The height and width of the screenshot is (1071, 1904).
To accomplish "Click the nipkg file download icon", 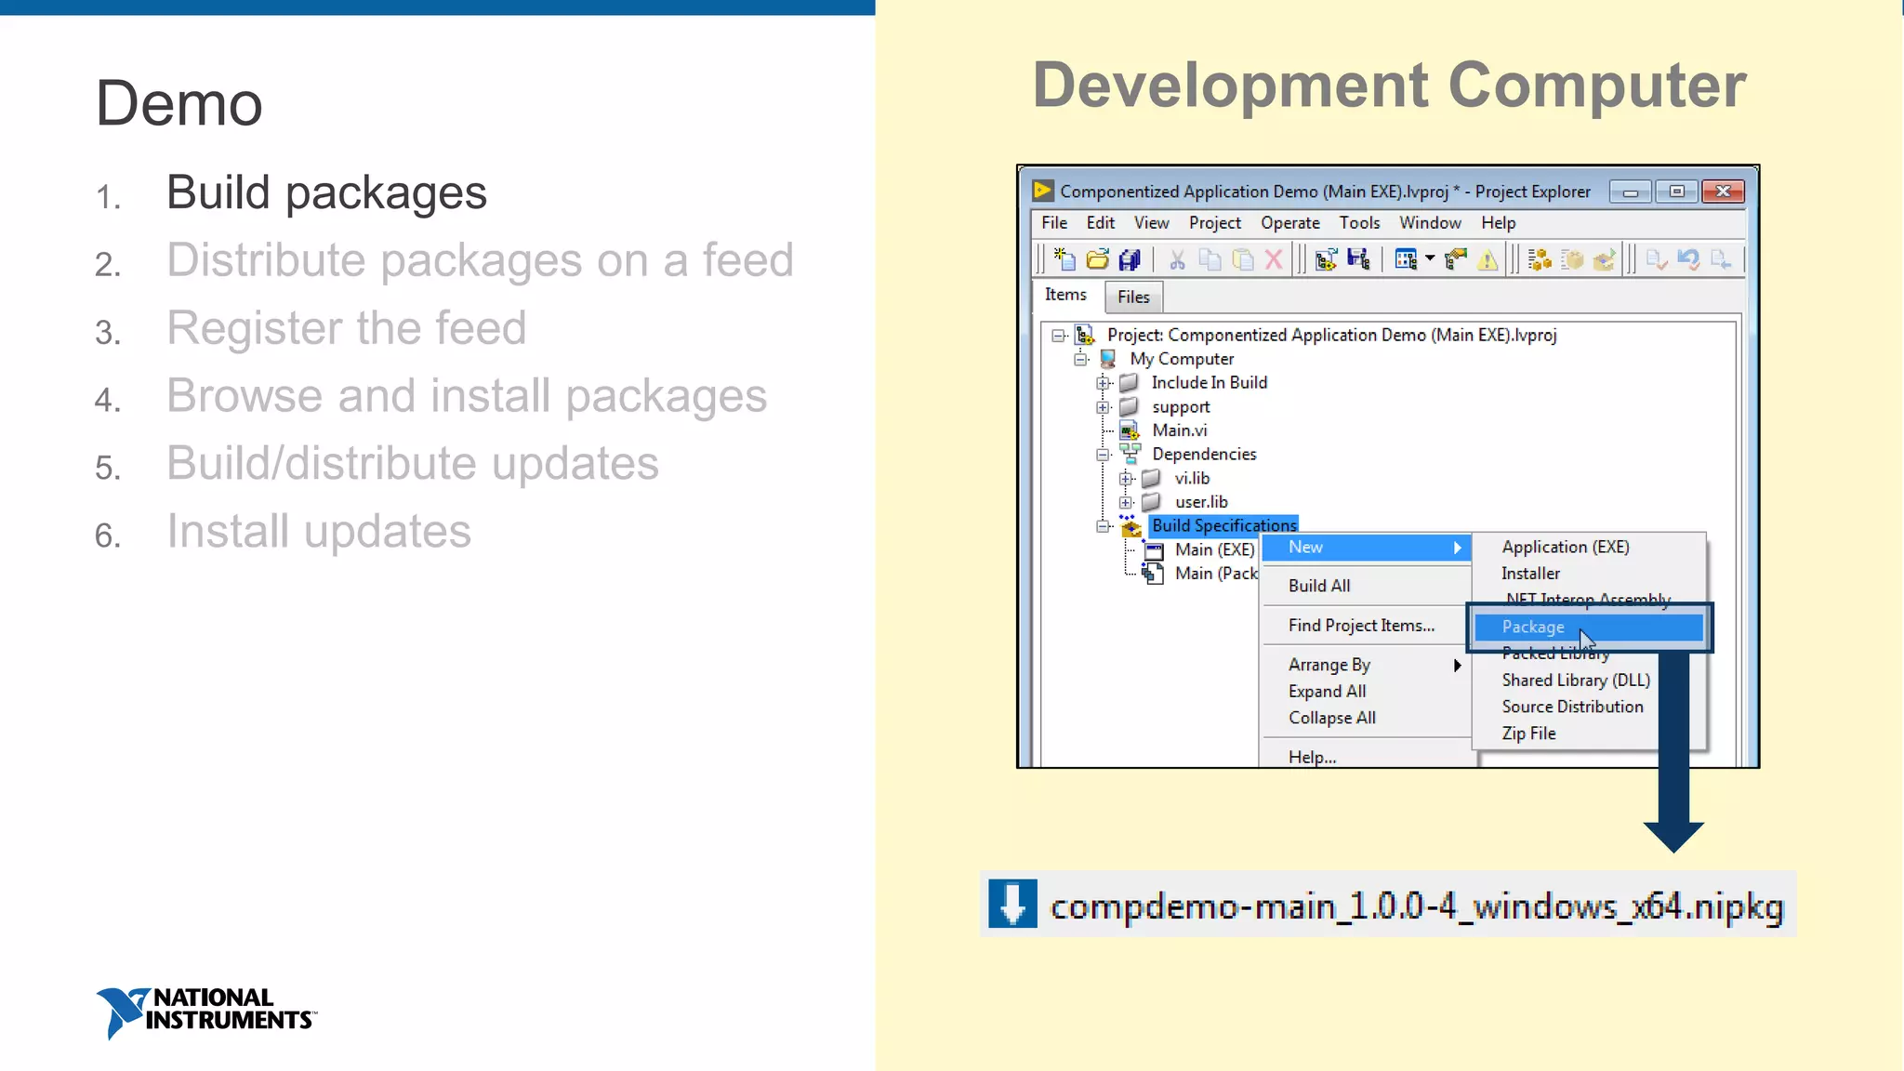I will point(1012,904).
